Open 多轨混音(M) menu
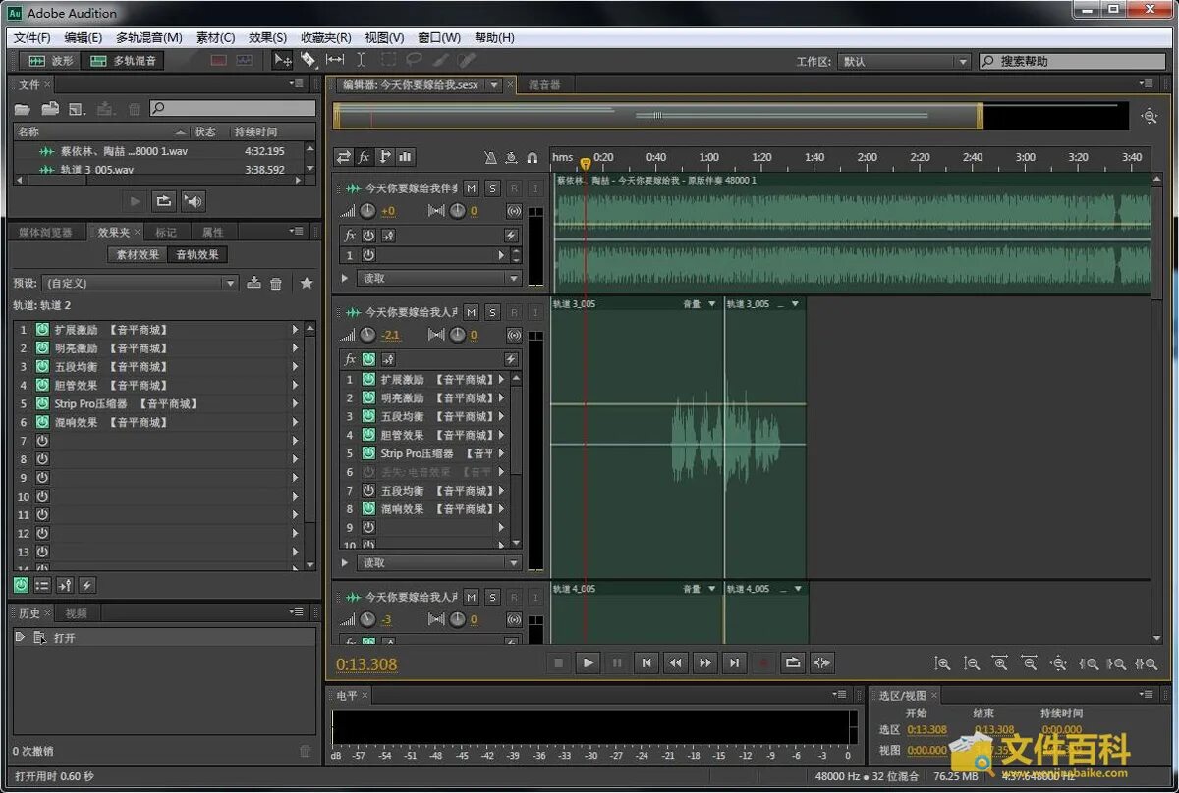This screenshot has width=1179, height=793. tap(148, 37)
